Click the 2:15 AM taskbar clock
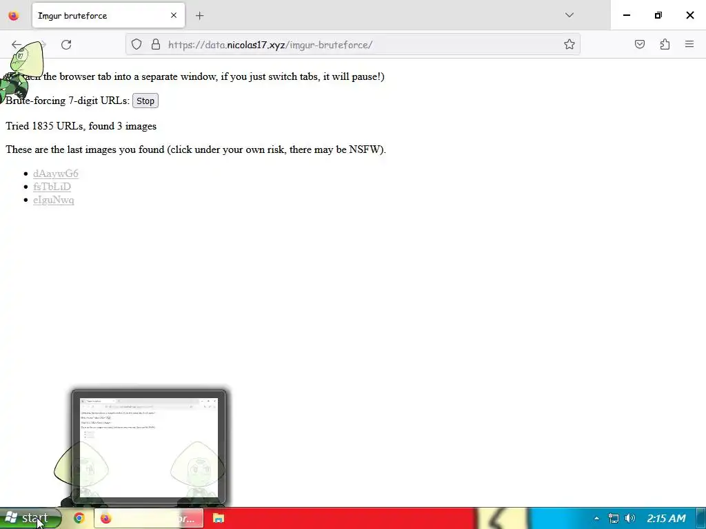This screenshot has width=706, height=529. tap(666, 518)
